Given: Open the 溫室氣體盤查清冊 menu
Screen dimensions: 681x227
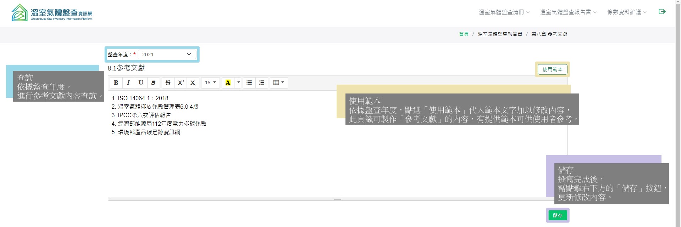Looking at the screenshot, I should point(504,12).
